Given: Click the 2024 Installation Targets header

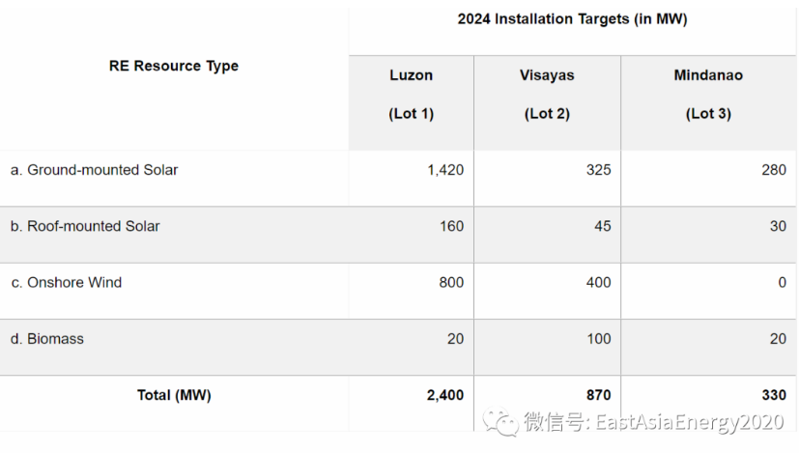Looking at the screenshot, I should (572, 19).
